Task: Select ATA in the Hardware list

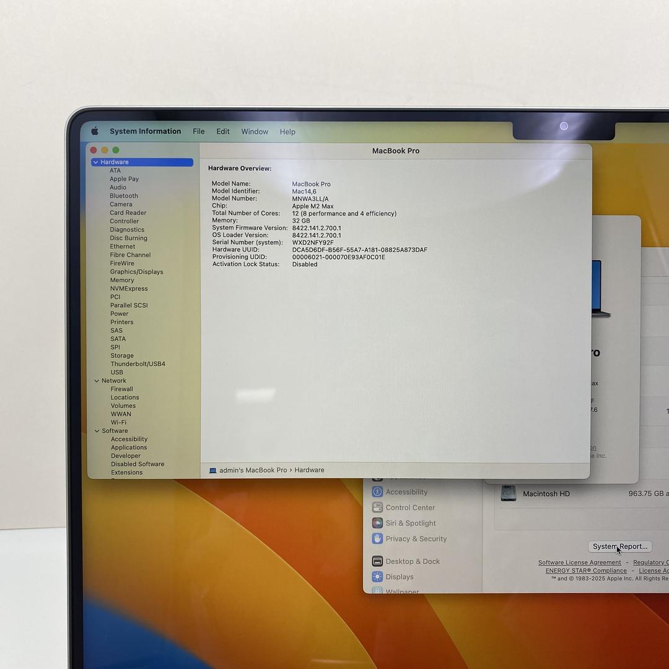Action: pyautogui.click(x=115, y=170)
